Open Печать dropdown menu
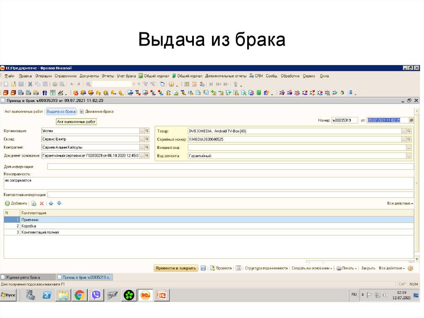Viewport: 424px width, 318px height. click(x=347, y=268)
